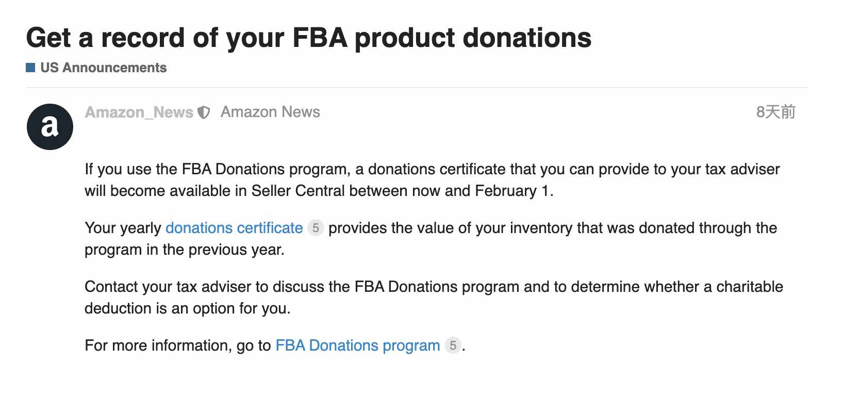Click the 'Your yearly' text before the link

pyautogui.click(x=123, y=228)
